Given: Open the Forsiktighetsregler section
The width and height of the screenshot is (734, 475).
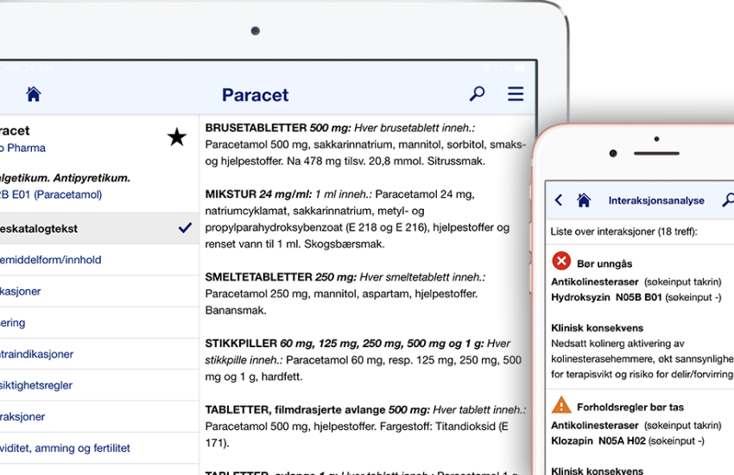Looking at the screenshot, I should [x=99, y=385].
